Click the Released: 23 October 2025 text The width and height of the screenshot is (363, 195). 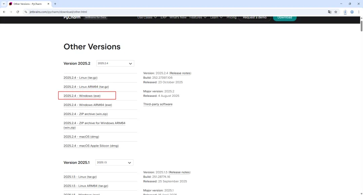click(163, 82)
